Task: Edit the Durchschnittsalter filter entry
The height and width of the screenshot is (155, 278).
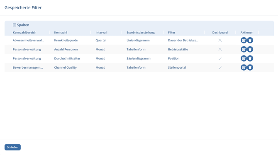Action: tap(244, 58)
